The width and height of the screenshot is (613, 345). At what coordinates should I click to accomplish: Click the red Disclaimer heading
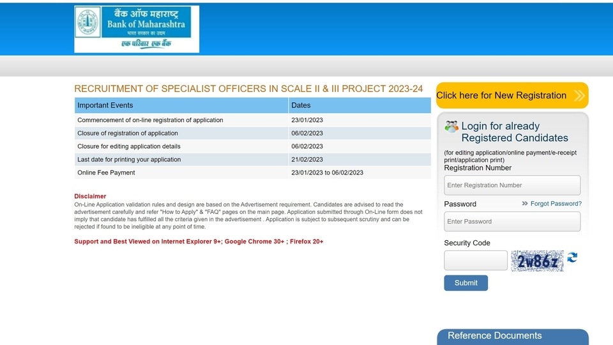click(x=90, y=196)
